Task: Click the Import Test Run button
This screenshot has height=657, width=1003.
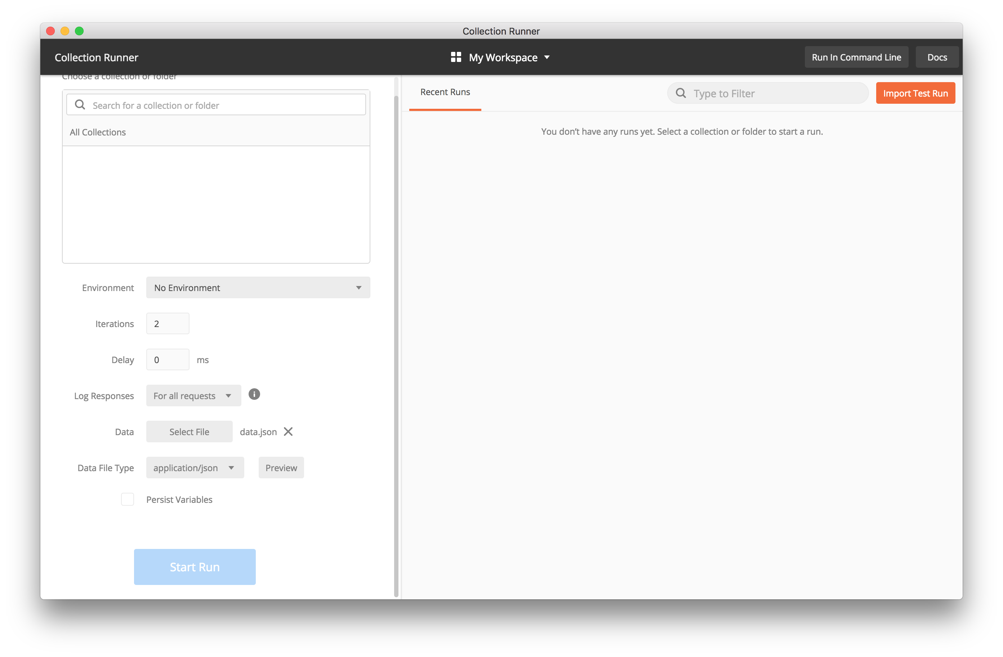Action: [x=915, y=93]
